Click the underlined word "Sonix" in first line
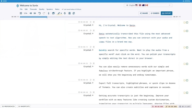The height and width of the screenshot is (108, 192). [132, 25]
